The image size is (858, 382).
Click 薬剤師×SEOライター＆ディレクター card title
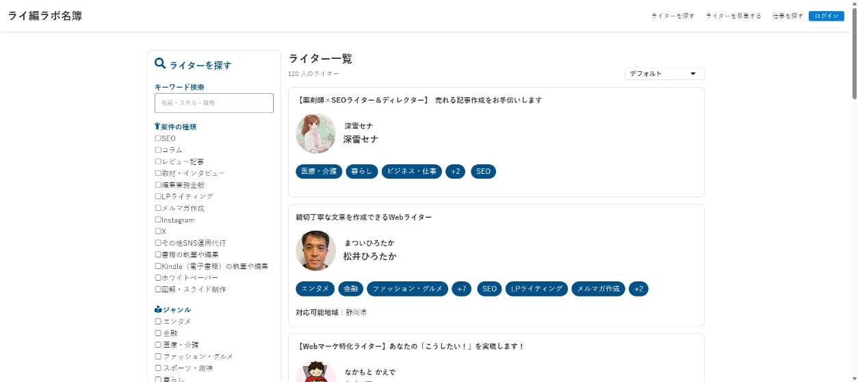419,100
